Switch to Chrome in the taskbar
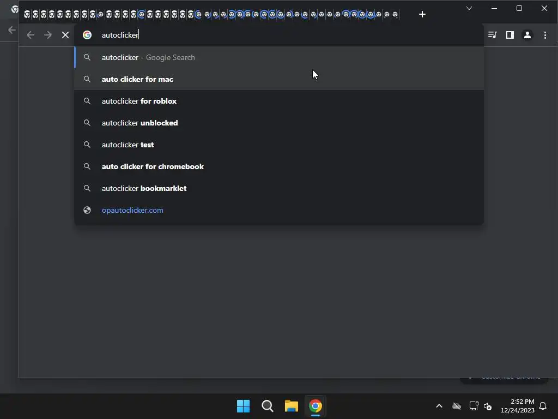 (x=316, y=406)
